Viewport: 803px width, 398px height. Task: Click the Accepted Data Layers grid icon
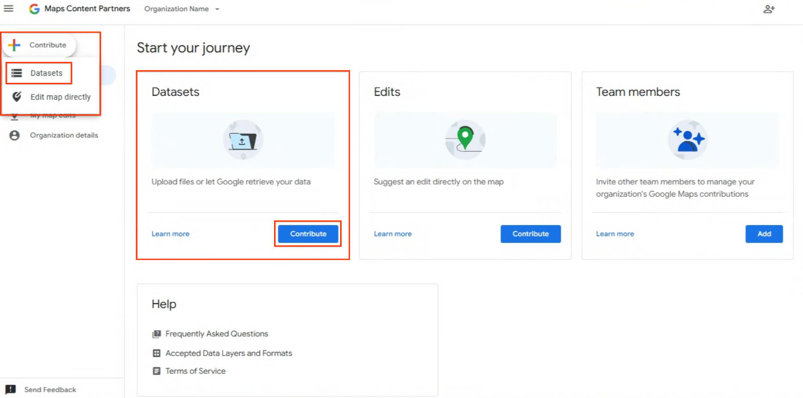[x=157, y=353]
